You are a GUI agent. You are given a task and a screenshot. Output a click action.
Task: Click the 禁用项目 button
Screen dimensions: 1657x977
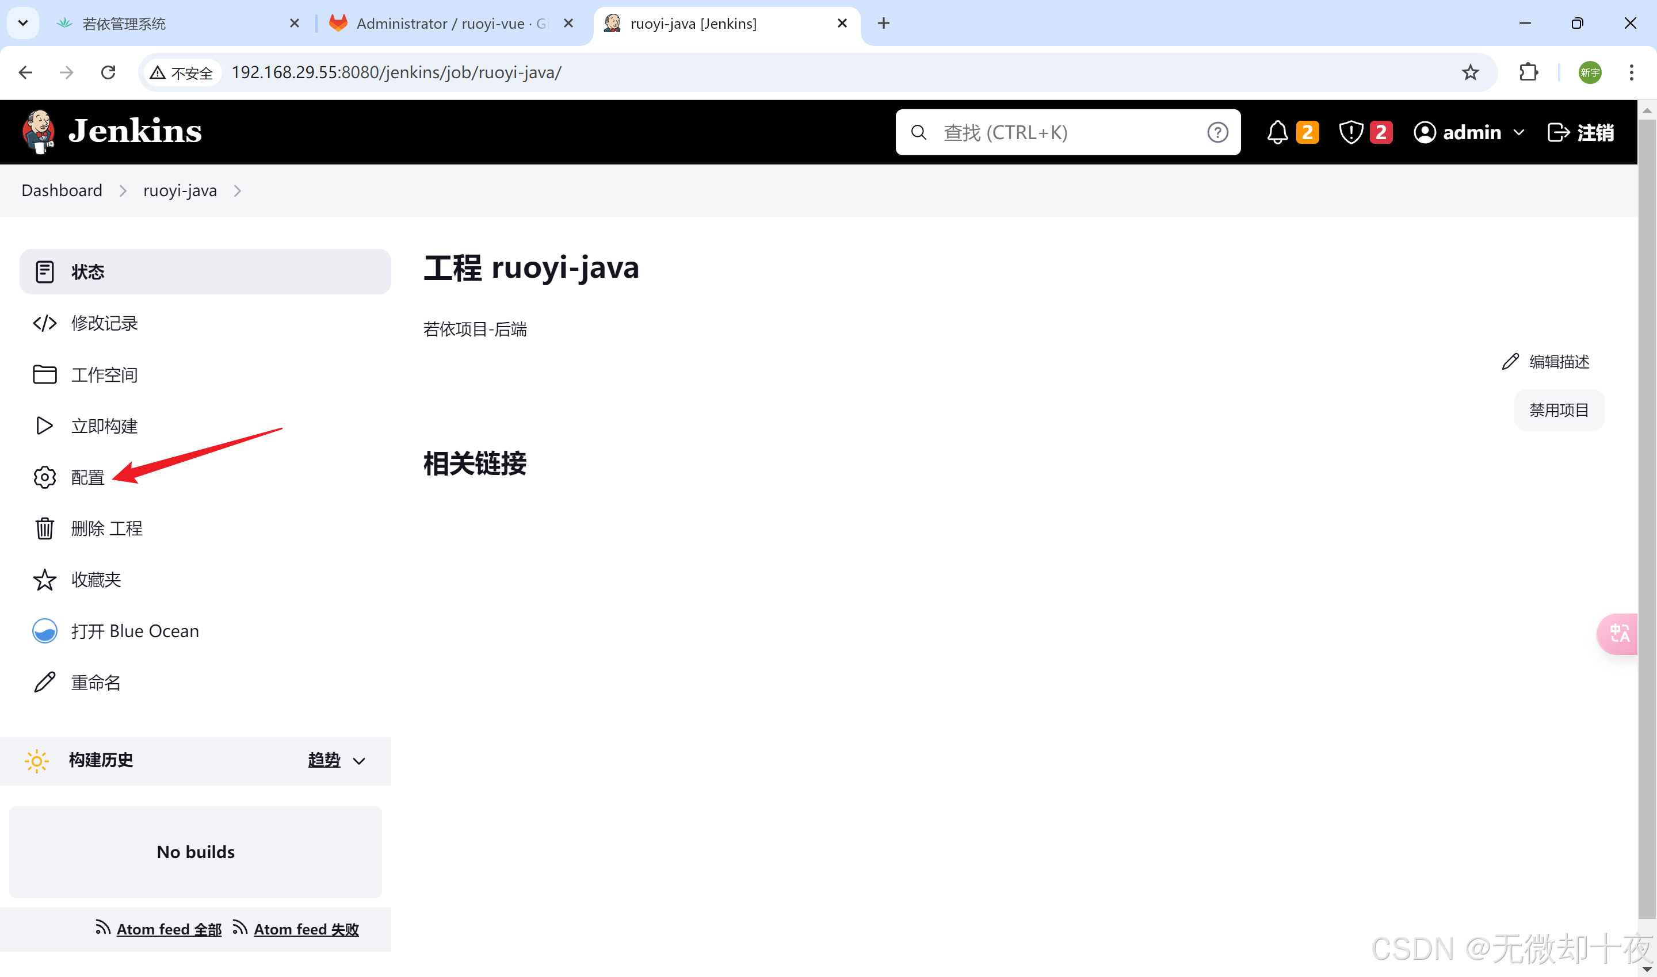tap(1558, 410)
